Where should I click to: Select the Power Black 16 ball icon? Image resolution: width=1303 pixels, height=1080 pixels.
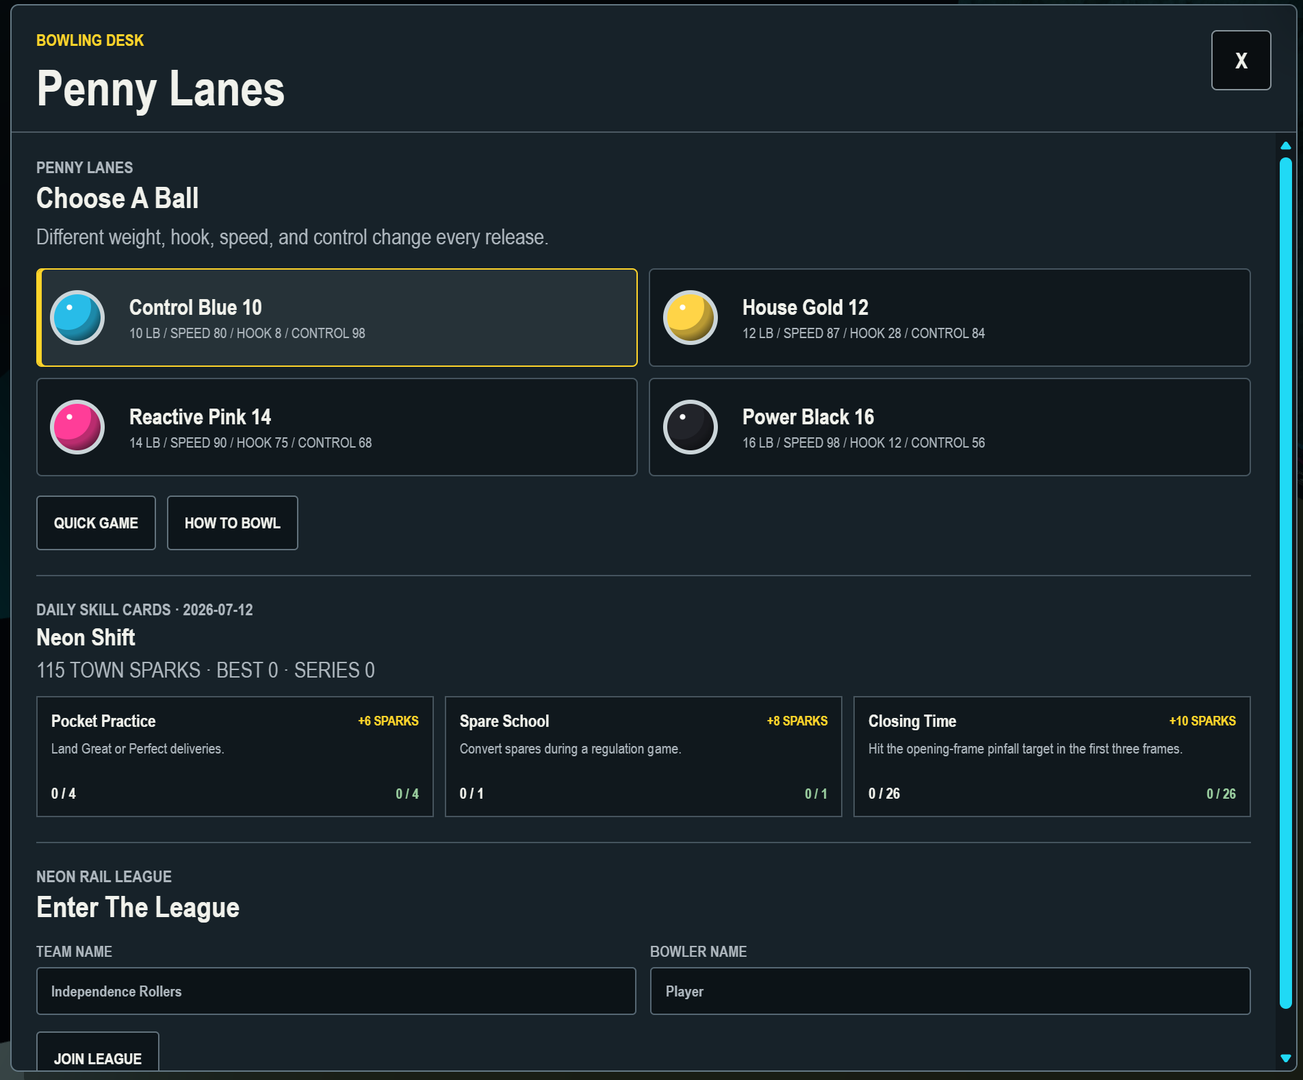point(691,427)
